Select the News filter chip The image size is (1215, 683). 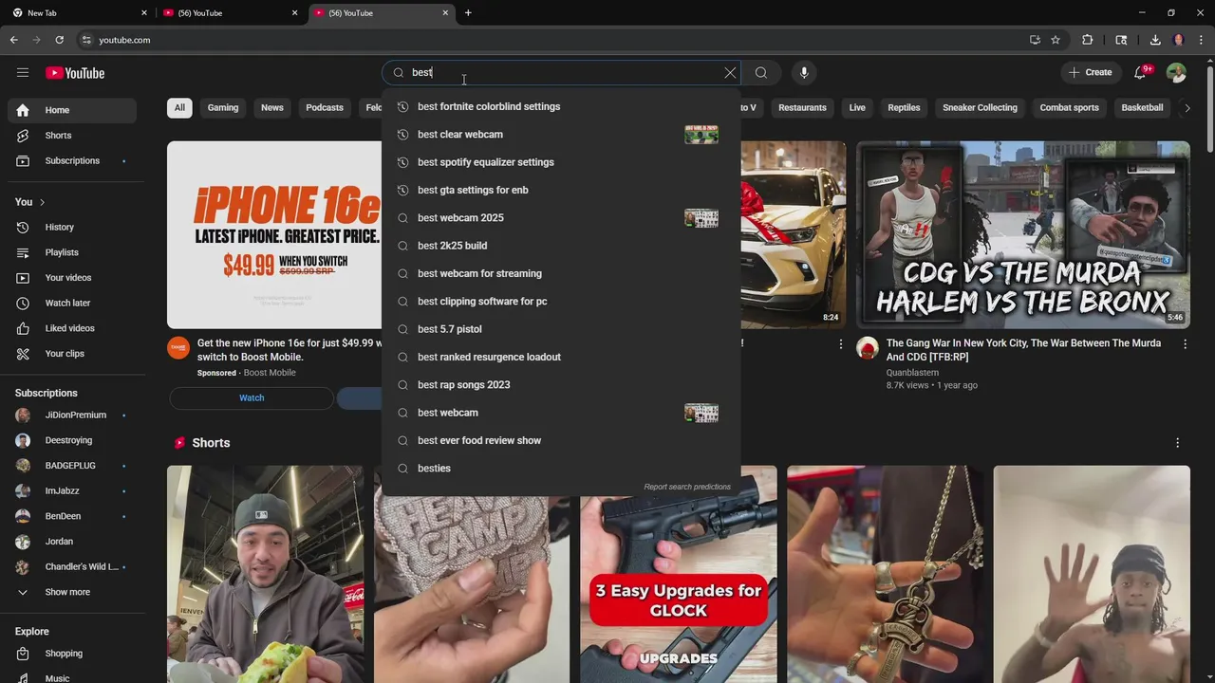(272, 107)
